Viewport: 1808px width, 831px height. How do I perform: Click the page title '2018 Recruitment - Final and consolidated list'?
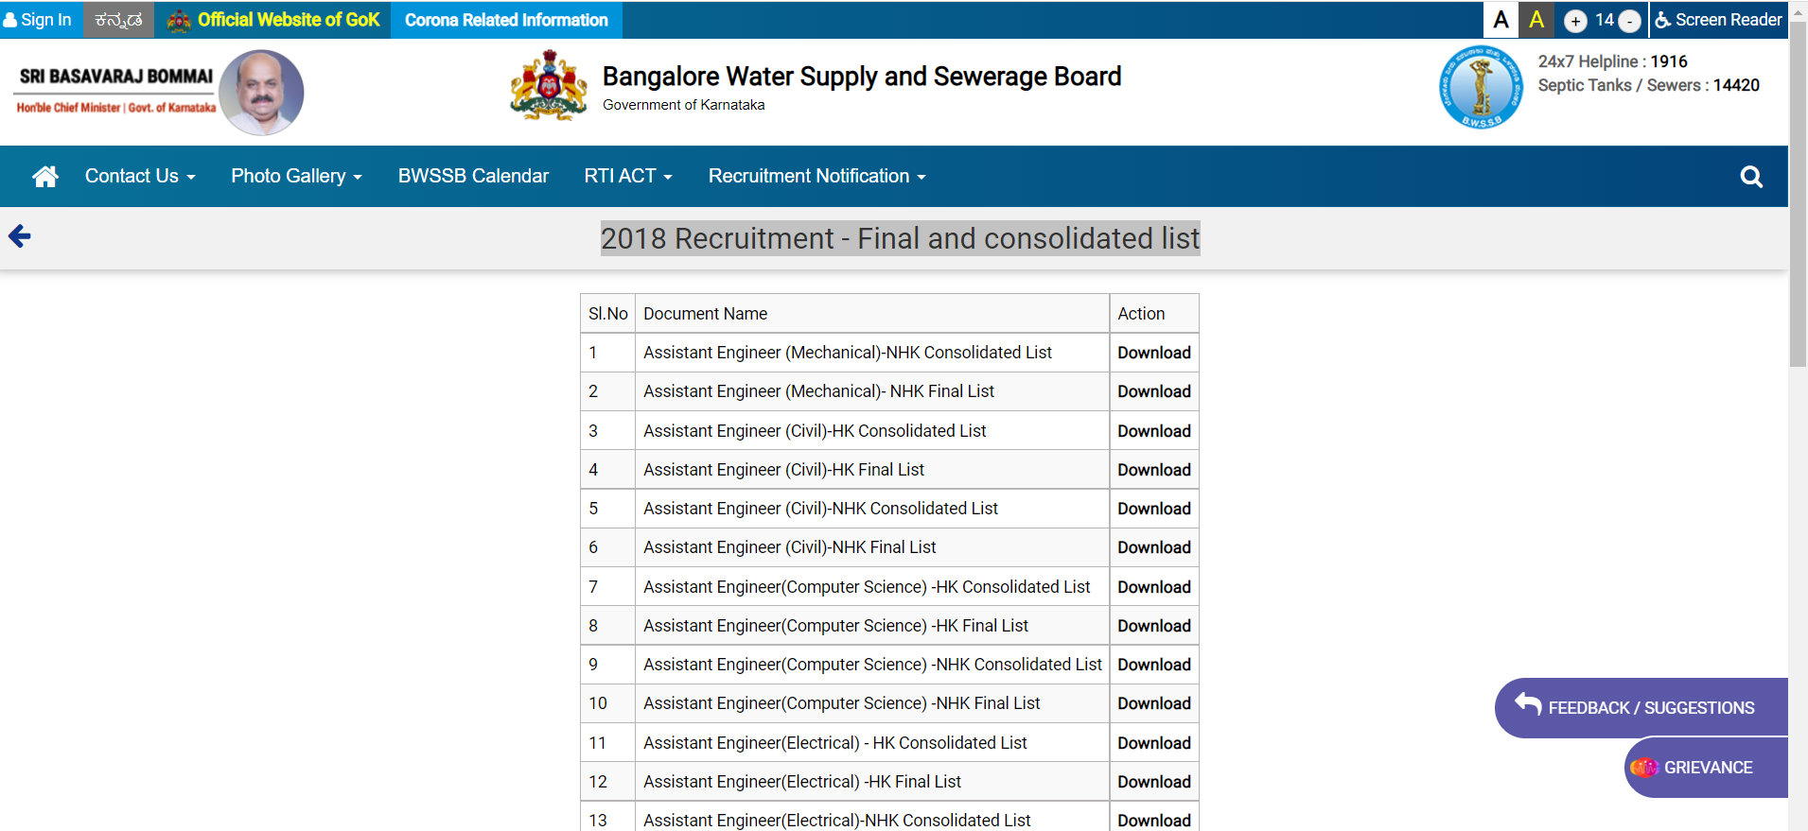tap(900, 238)
